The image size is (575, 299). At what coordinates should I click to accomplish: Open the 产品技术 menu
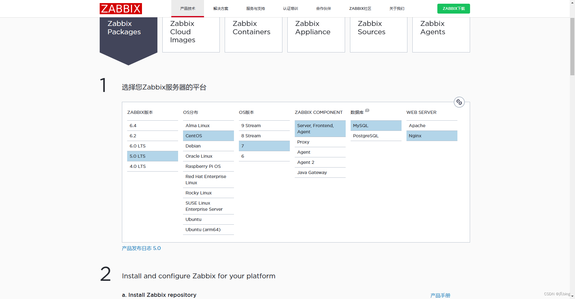[188, 9]
